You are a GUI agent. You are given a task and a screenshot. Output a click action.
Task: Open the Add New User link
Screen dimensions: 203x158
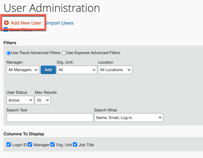pos(26,23)
